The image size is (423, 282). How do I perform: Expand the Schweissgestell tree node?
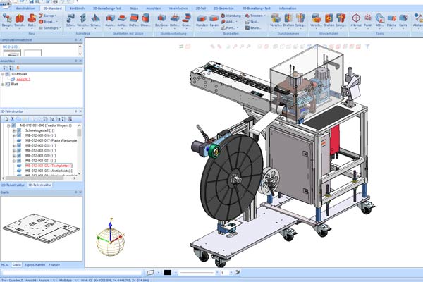(x=14, y=130)
